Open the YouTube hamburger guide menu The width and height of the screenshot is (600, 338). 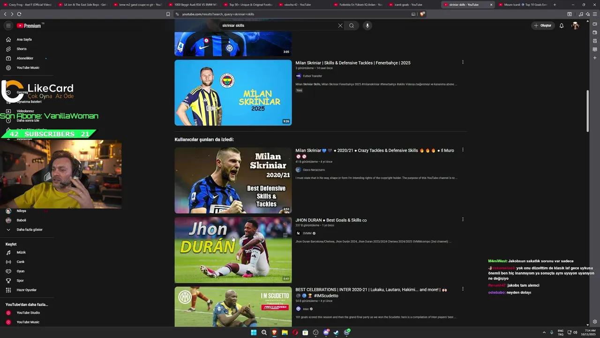pos(8,25)
